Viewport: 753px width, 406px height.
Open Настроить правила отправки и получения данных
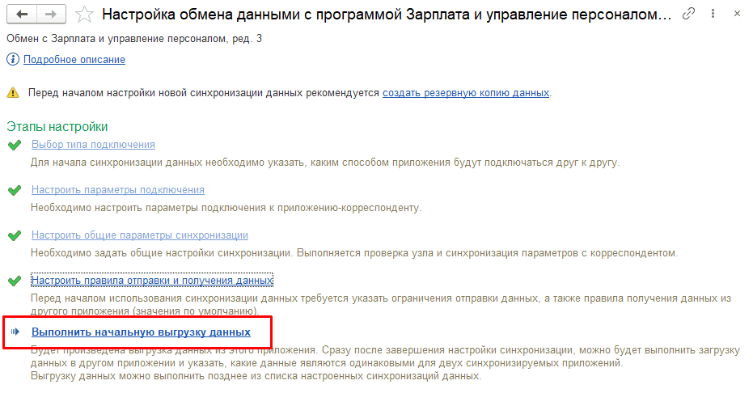click(152, 281)
